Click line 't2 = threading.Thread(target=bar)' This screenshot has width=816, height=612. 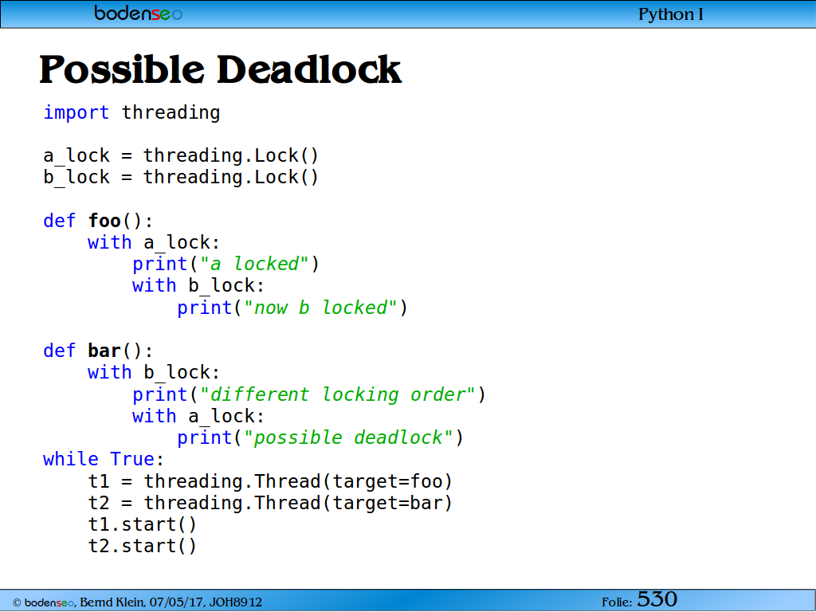[x=270, y=504]
